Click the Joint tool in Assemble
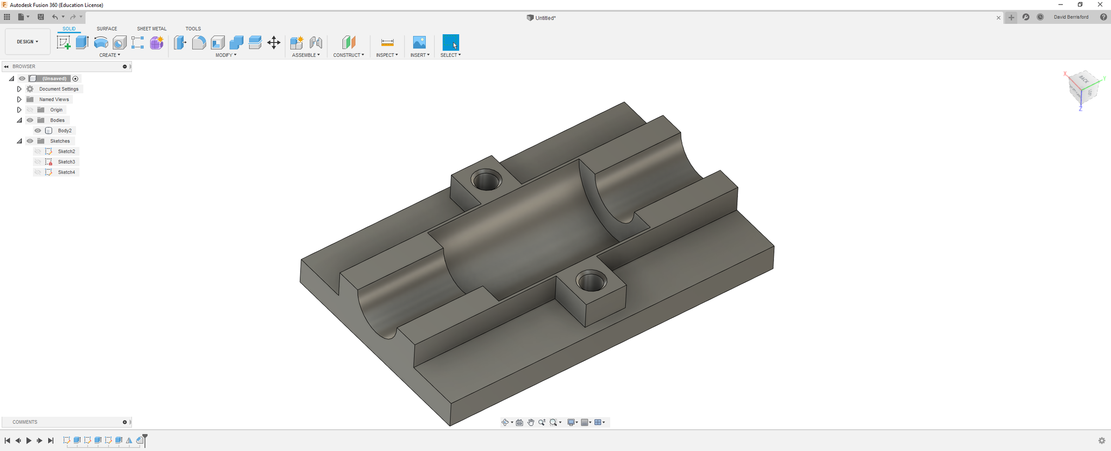Screen dimensions: 1111x451 coord(316,43)
